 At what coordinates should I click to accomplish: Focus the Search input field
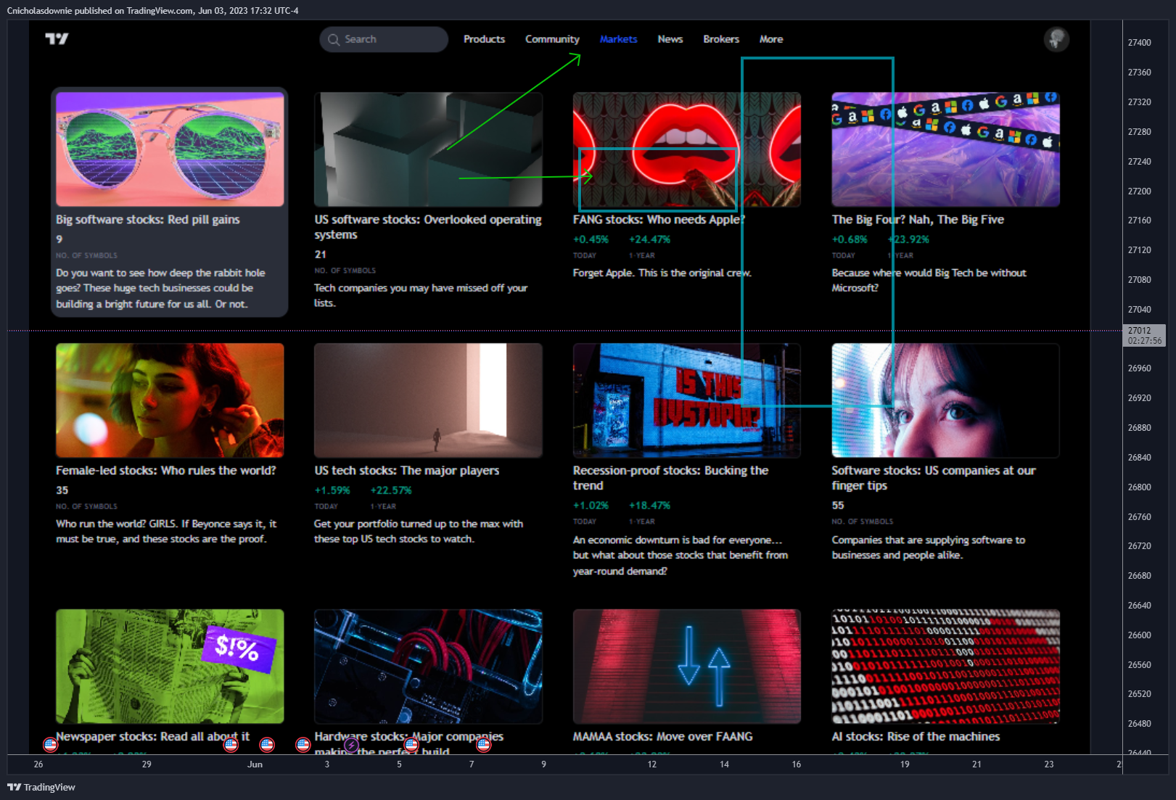[384, 39]
